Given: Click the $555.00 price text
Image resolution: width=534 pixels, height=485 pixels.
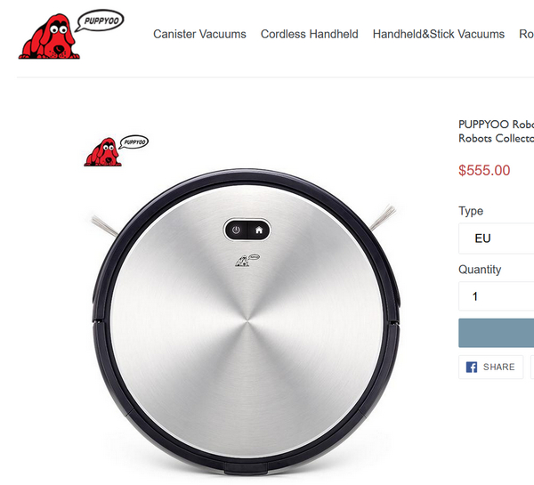Looking at the screenshot, I should click(484, 170).
